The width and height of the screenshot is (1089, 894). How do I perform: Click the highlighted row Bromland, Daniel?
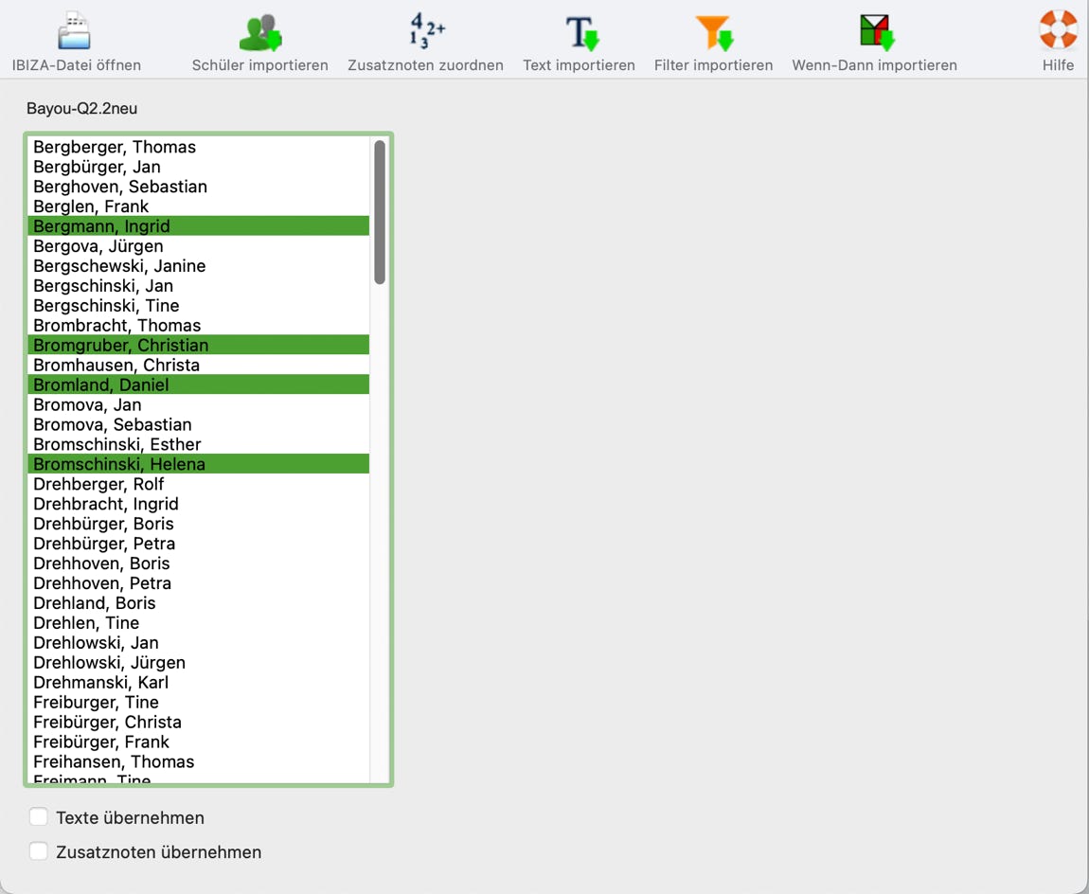pyautogui.click(x=101, y=384)
